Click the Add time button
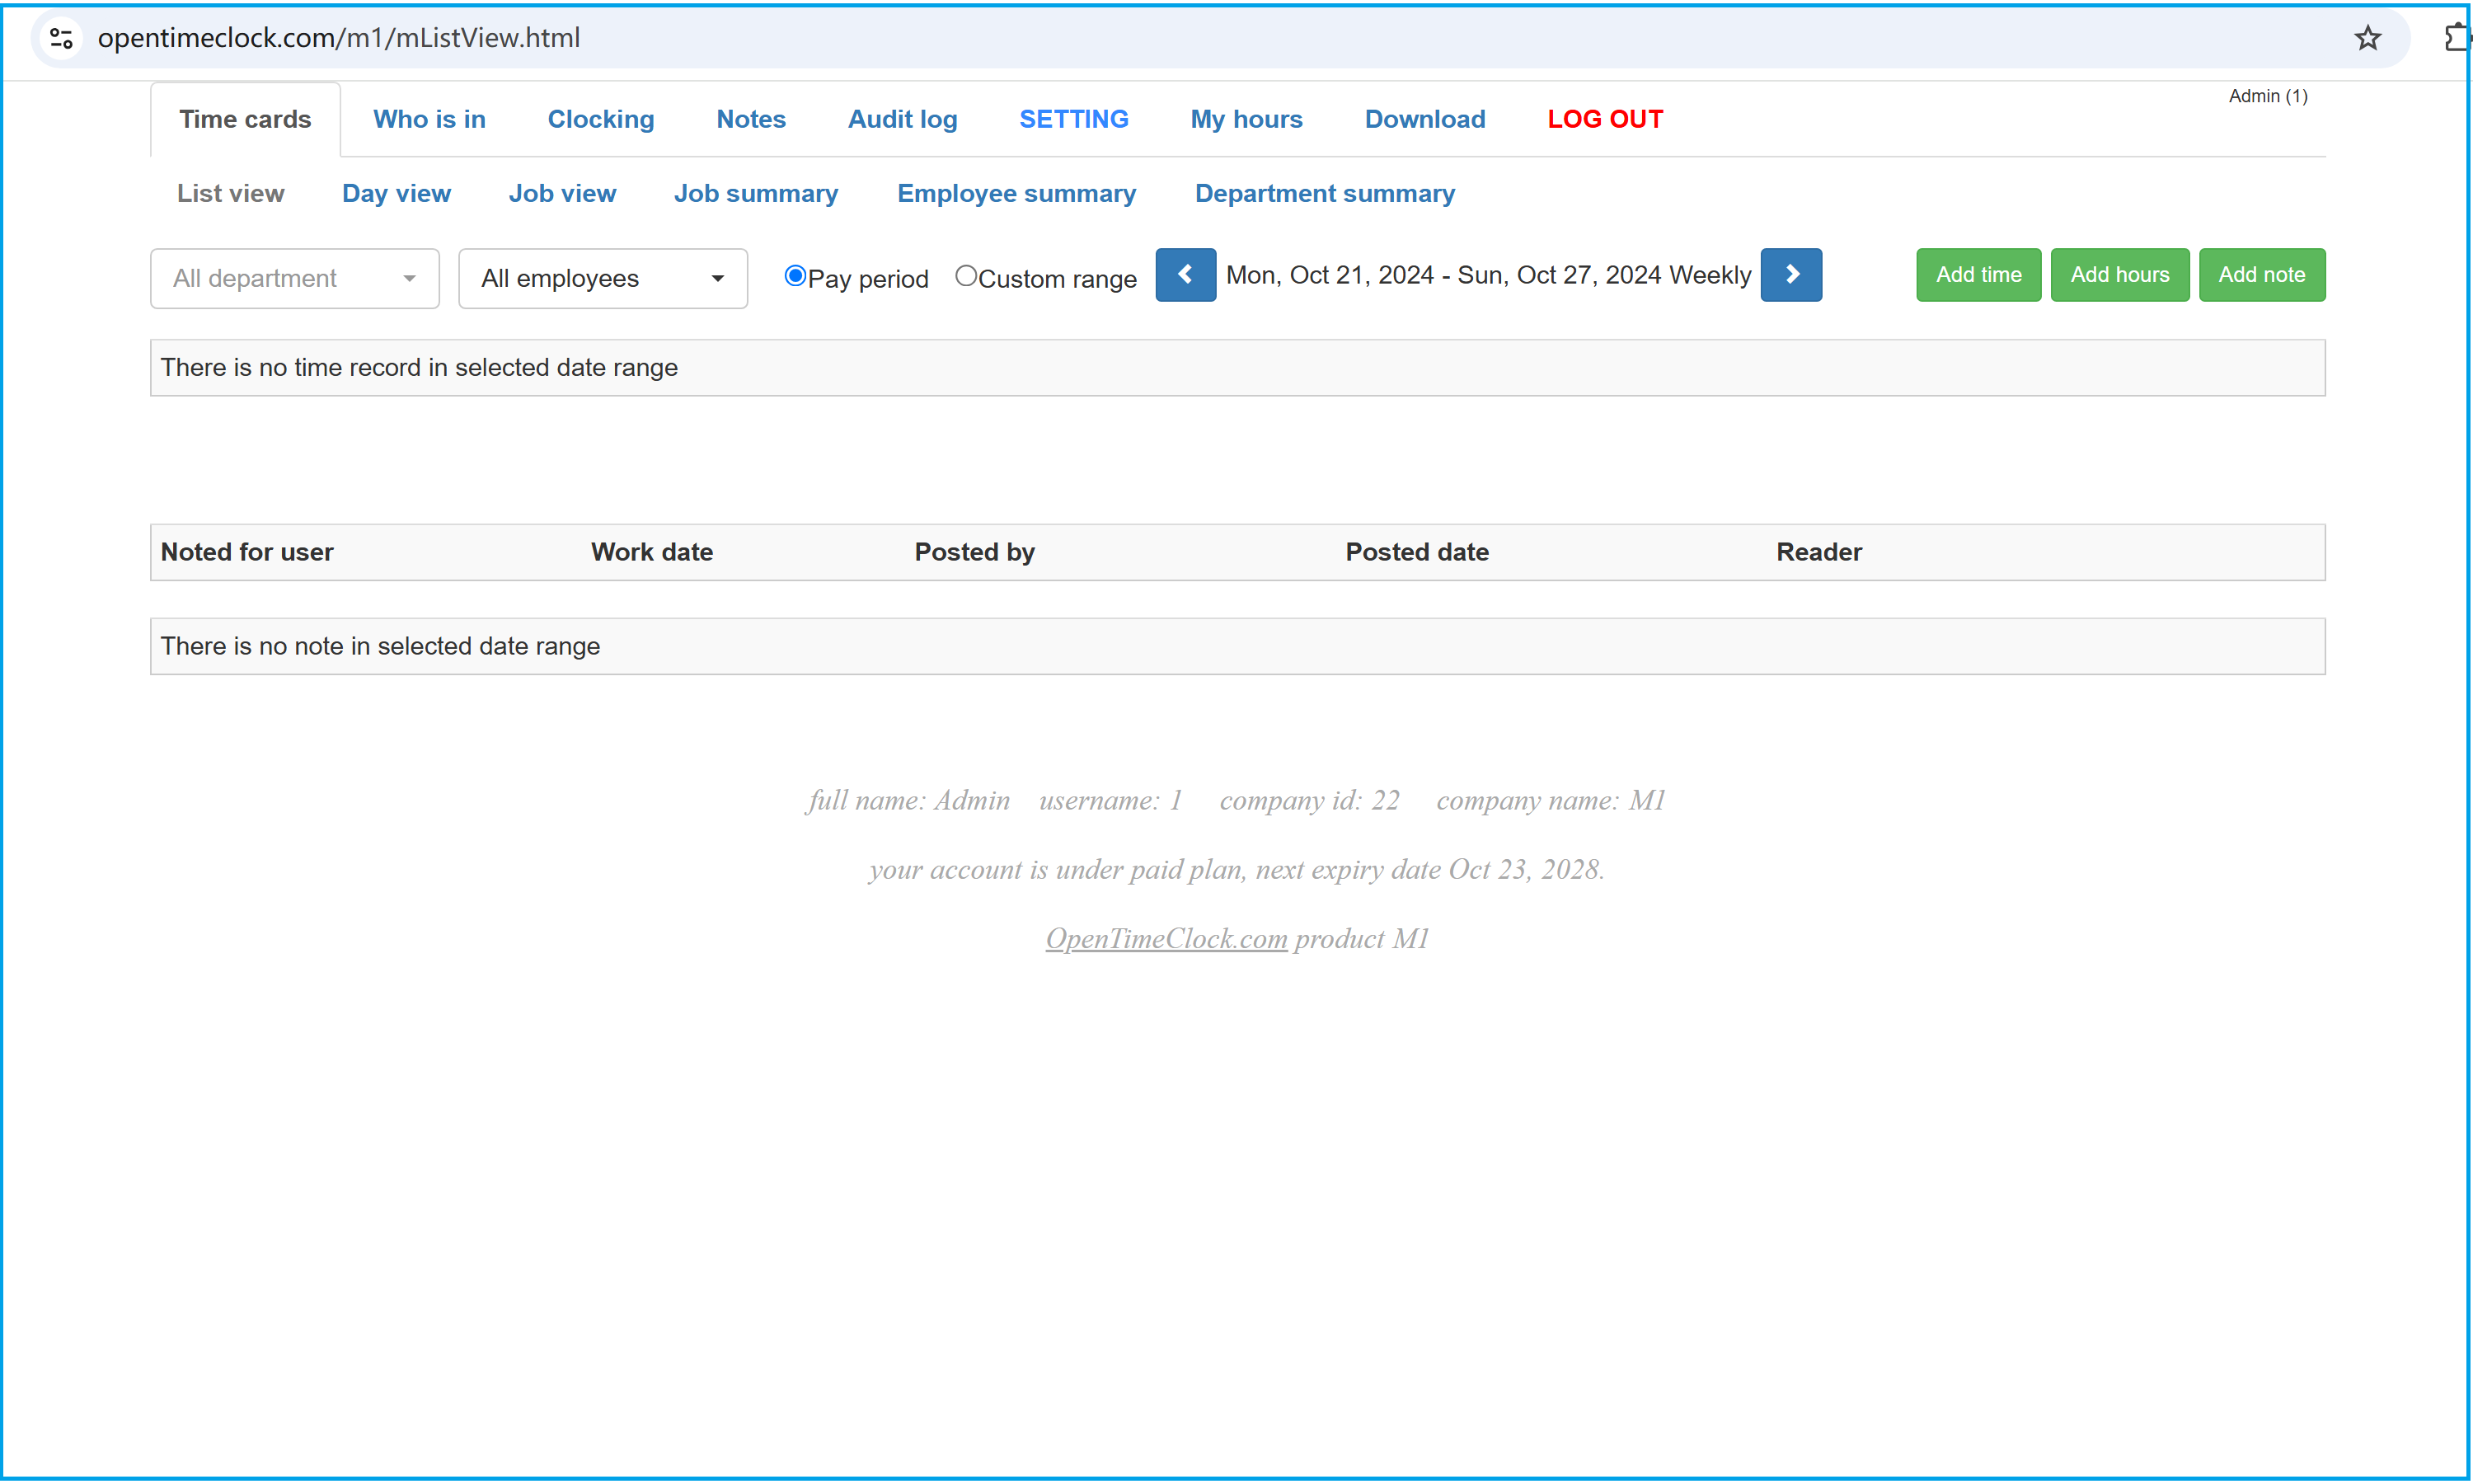The image size is (2473, 1484). (x=1978, y=275)
